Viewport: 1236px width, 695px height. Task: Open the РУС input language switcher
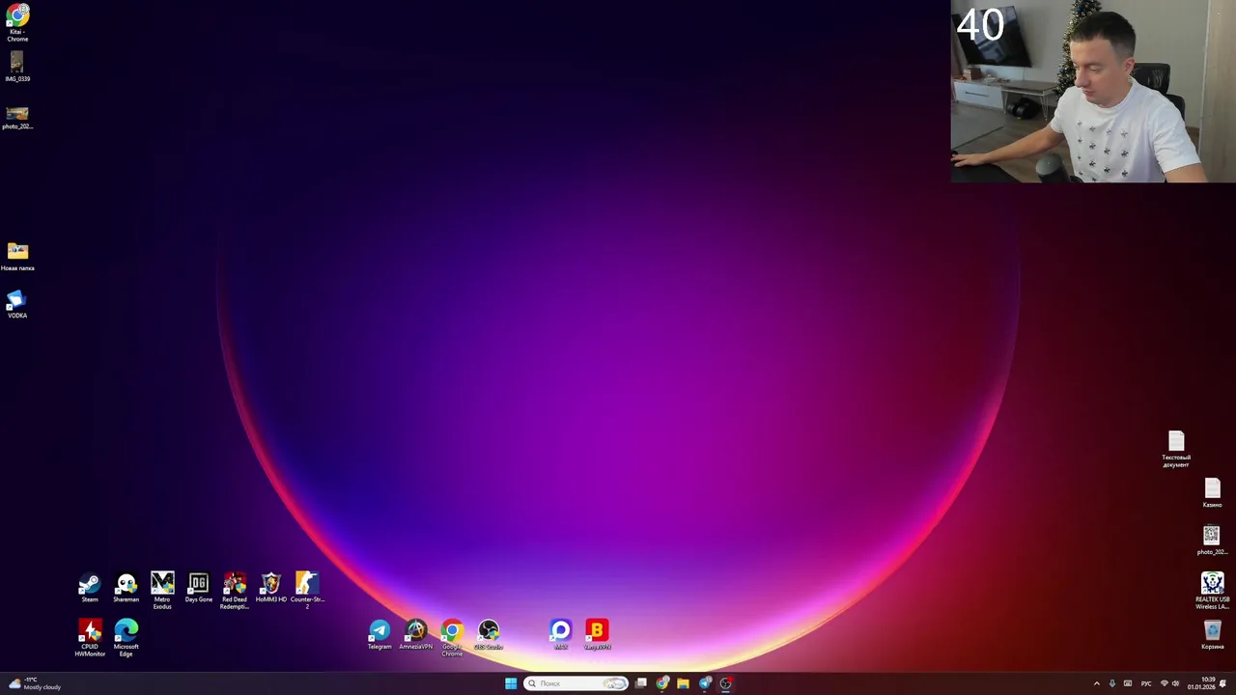tap(1146, 683)
